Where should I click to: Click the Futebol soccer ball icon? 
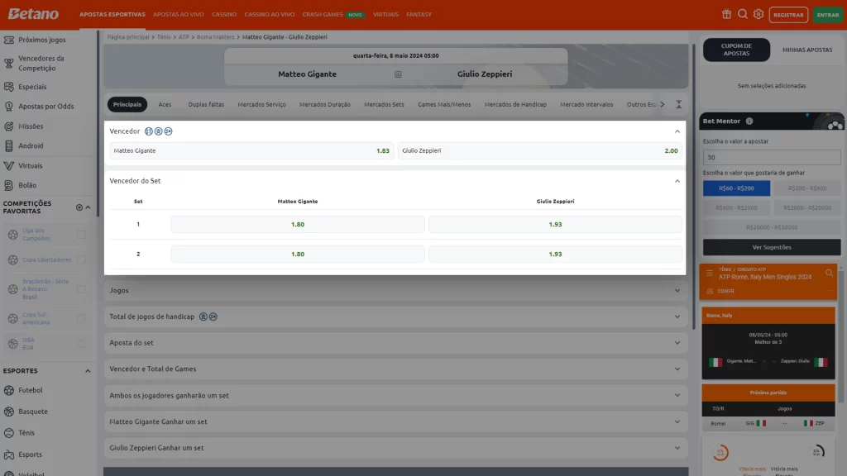click(8, 390)
